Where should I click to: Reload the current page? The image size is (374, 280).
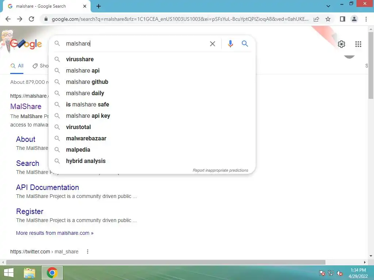(31, 19)
